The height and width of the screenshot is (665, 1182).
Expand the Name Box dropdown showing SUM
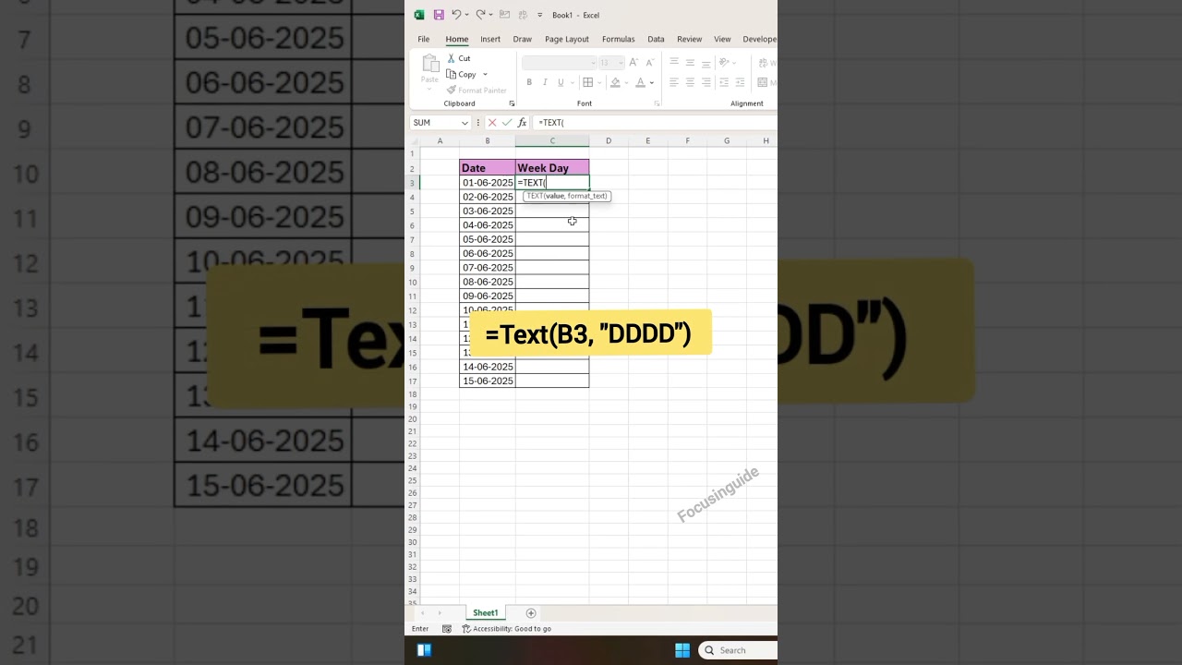tap(464, 122)
